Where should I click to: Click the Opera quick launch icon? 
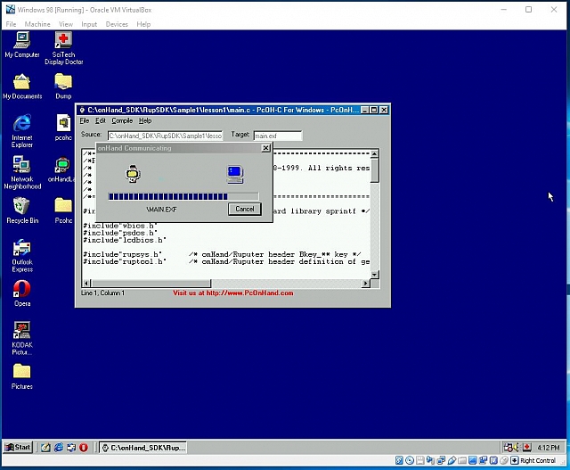84,448
